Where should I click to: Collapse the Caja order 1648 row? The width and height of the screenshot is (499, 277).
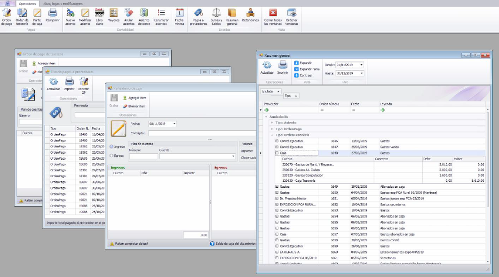(x=277, y=153)
